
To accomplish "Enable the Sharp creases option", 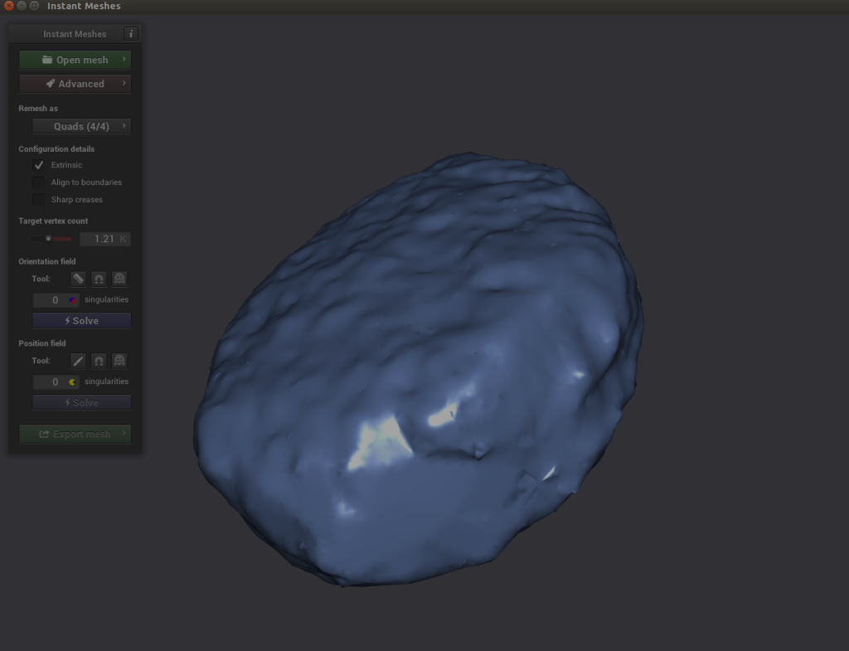I will click(39, 200).
